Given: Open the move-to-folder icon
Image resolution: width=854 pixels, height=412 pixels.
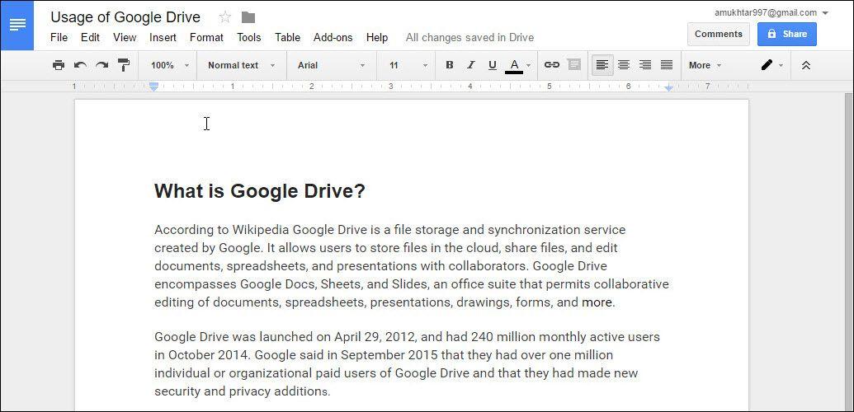Looking at the screenshot, I should click(x=248, y=17).
